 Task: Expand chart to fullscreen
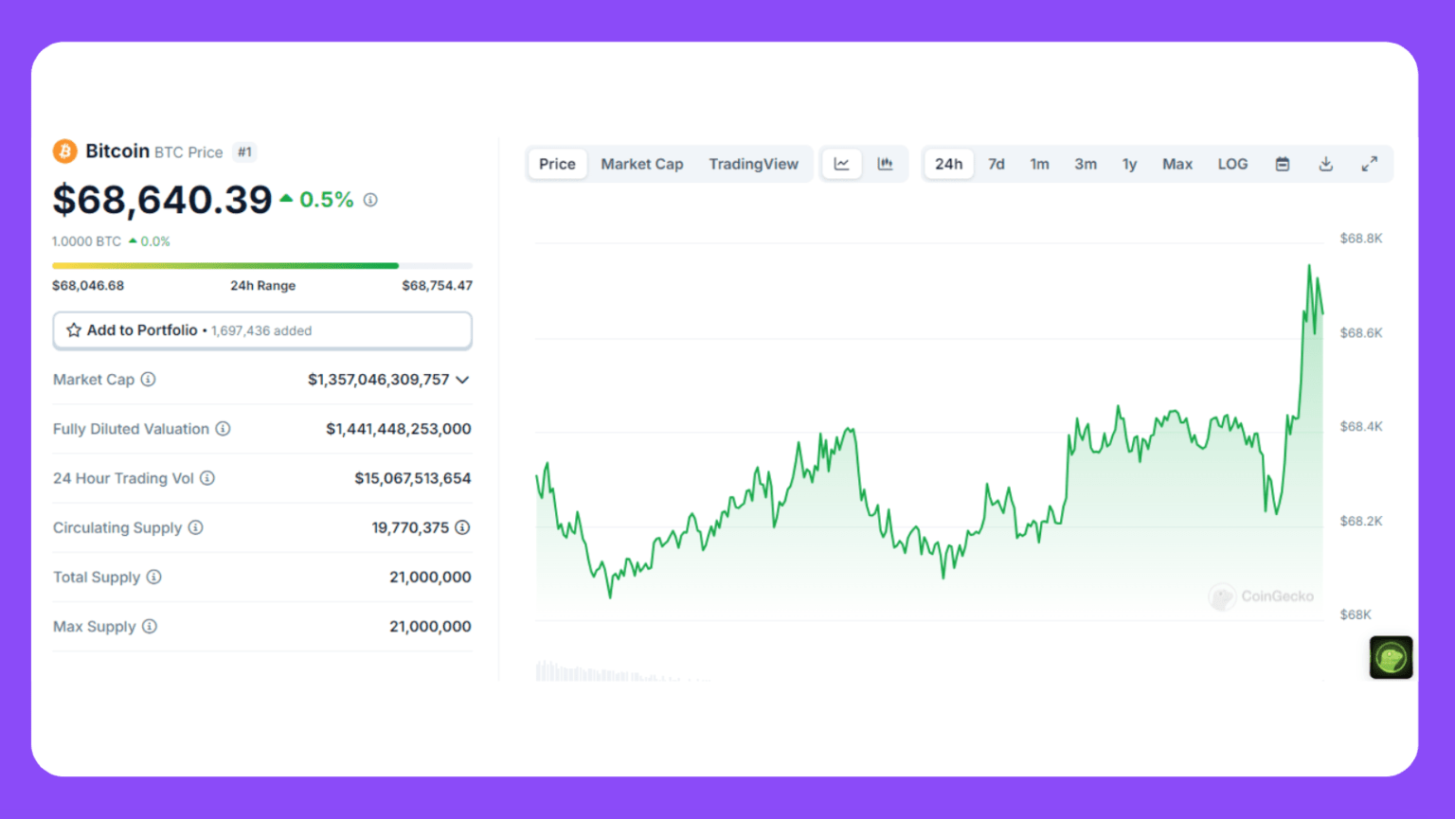click(x=1369, y=163)
